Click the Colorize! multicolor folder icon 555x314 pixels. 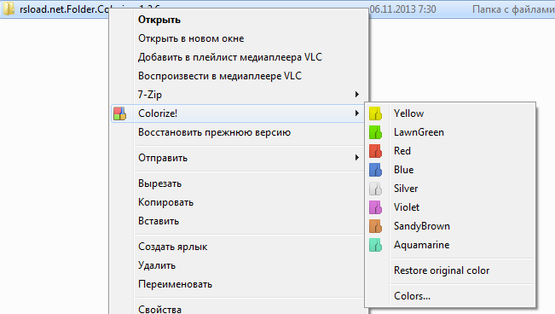point(119,113)
